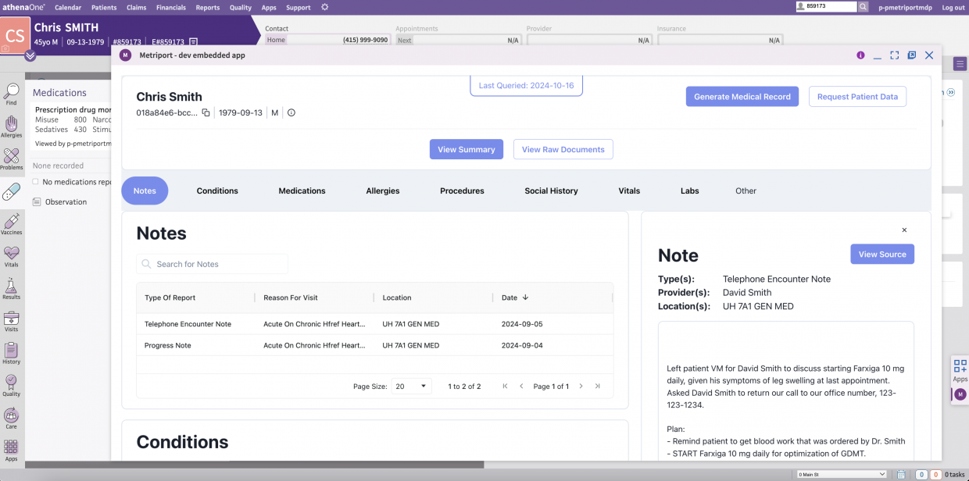Open Metriport app info icon
The height and width of the screenshot is (481, 969).
tap(860, 55)
